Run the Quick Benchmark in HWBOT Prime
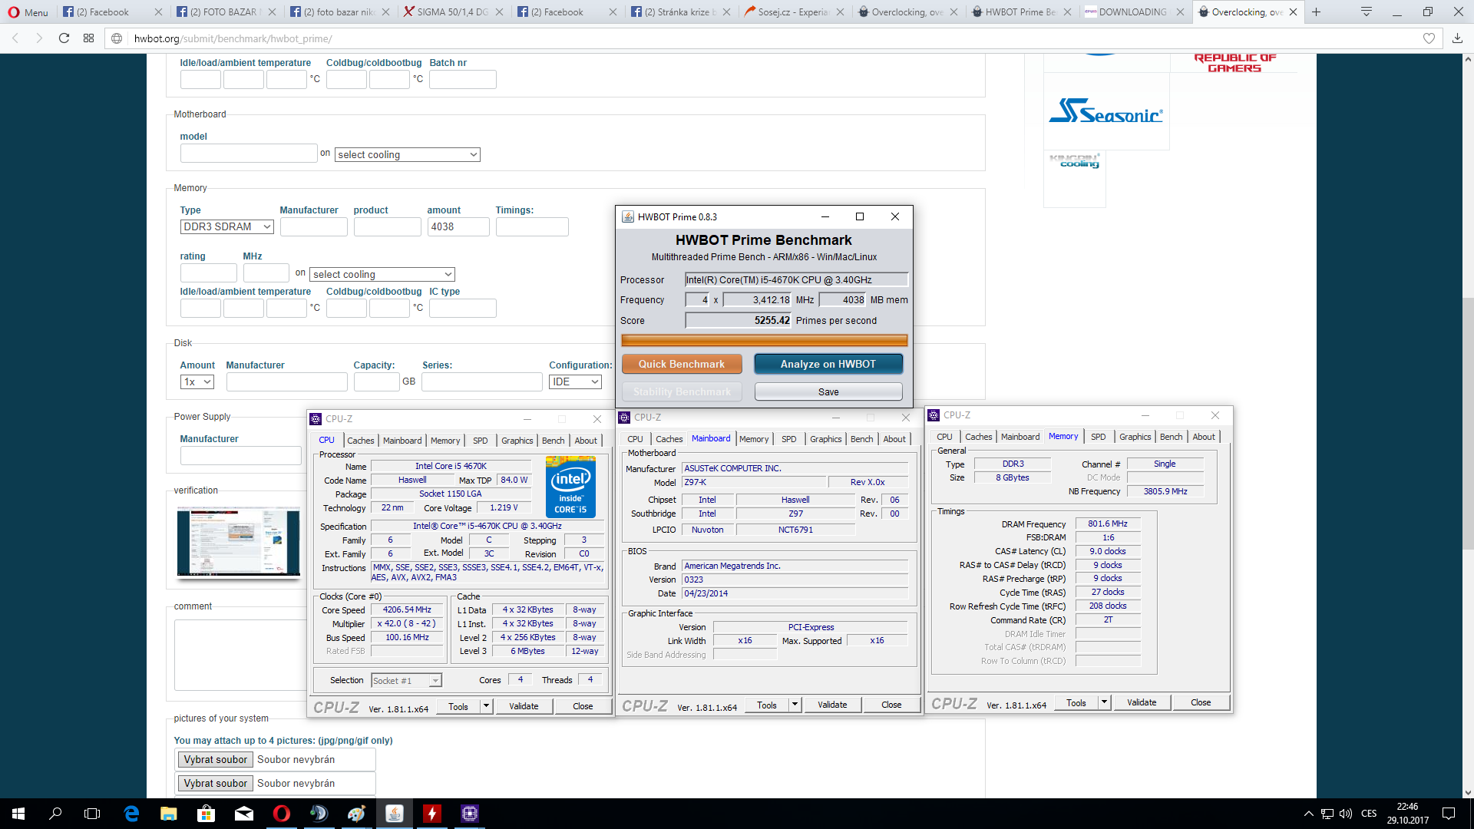This screenshot has height=829, width=1474. pos(682,365)
